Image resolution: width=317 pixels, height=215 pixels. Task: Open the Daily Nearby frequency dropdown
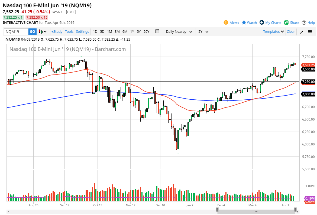pos(179,32)
